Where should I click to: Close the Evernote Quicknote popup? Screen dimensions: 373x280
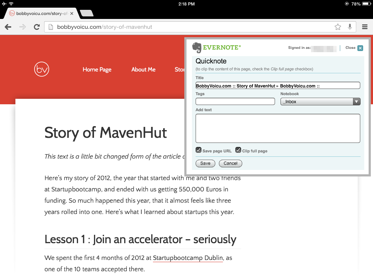tap(360, 48)
